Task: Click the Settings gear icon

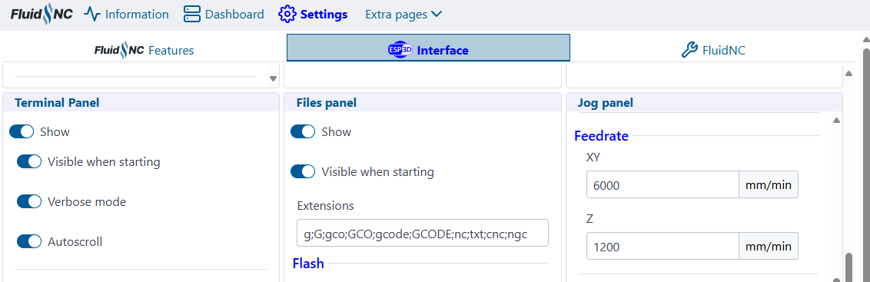Action: [287, 15]
